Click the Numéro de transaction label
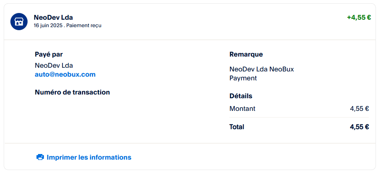377x173 pixels. click(72, 92)
